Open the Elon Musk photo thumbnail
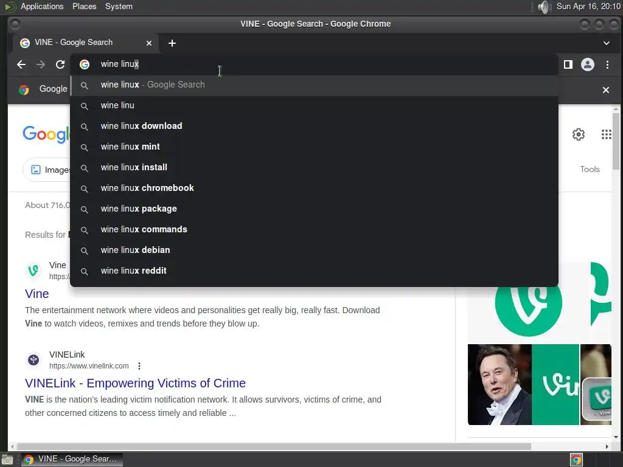Image resolution: width=623 pixels, height=467 pixels. coord(499,384)
